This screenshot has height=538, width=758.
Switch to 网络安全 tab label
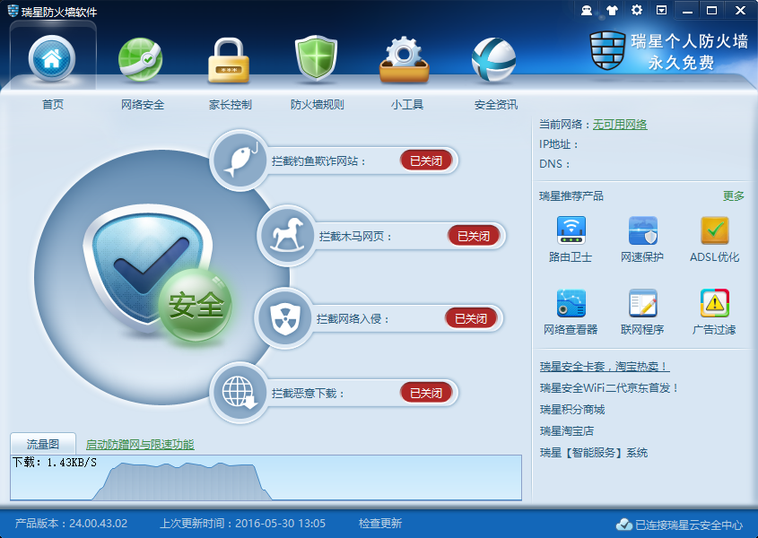coord(143,104)
